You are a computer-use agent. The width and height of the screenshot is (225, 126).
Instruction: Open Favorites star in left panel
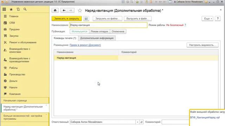point(11,9)
